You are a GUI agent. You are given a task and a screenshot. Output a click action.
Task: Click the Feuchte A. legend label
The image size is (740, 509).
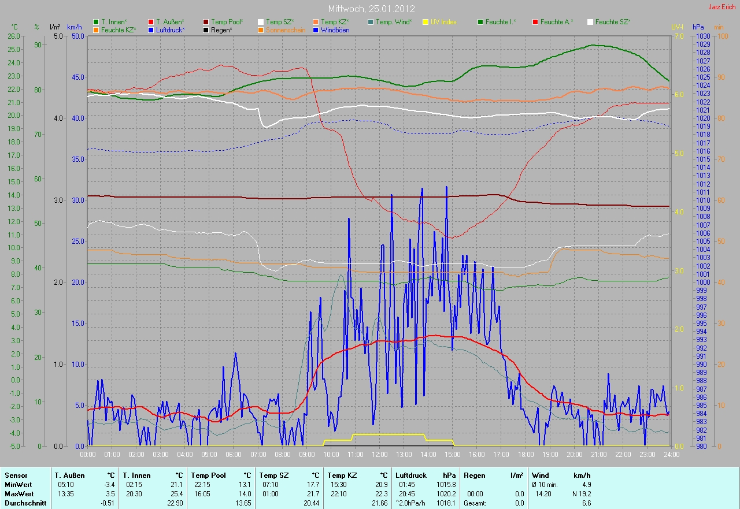557,22
